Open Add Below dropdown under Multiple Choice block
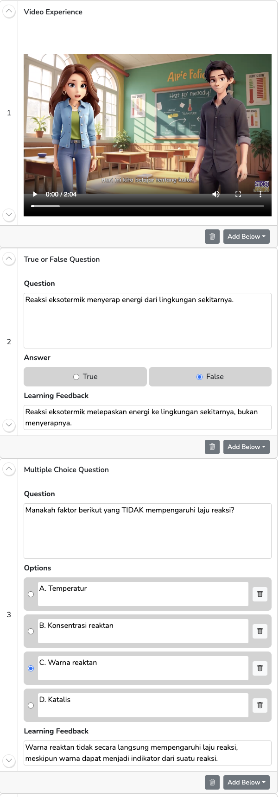 [246, 782]
